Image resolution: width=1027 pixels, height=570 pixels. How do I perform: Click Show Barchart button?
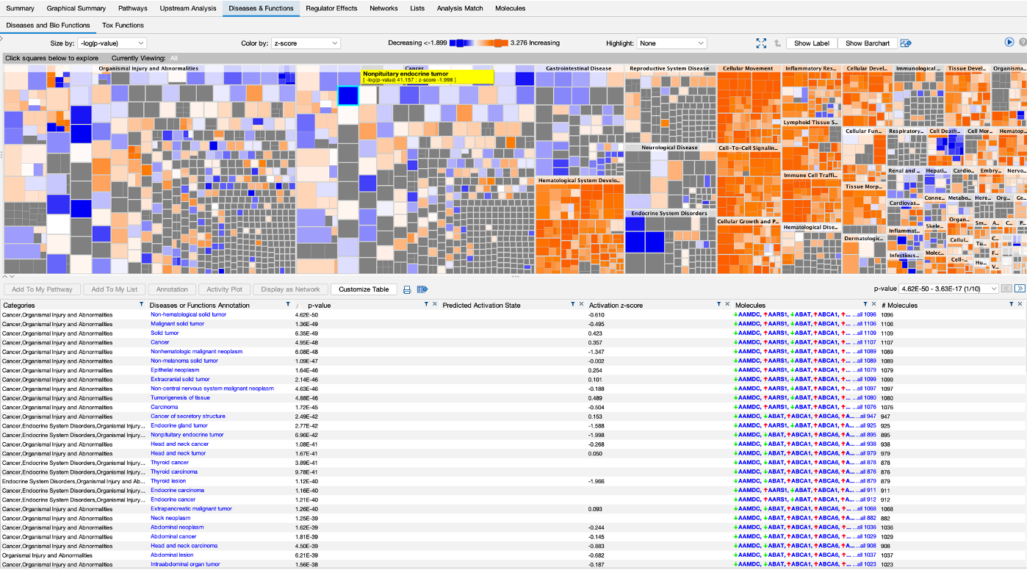click(x=868, y=43)
